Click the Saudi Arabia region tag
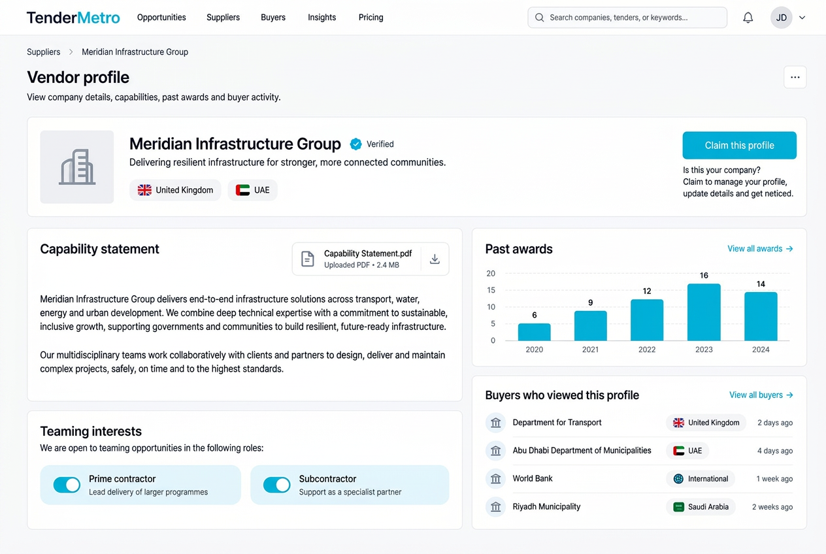Image resolution: width=826 pixels, height=554 pixels. (701, 507)
